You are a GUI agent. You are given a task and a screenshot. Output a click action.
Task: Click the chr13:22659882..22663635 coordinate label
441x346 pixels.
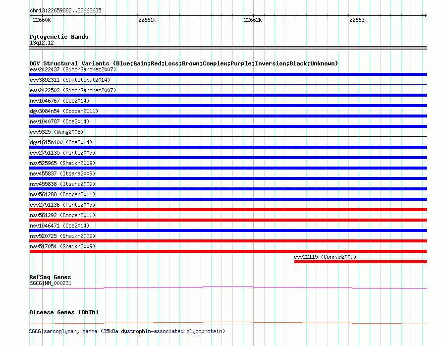point(65,10)
